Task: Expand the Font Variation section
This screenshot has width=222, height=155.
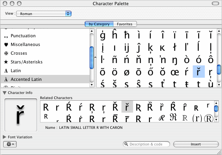Action: point(4,137)
